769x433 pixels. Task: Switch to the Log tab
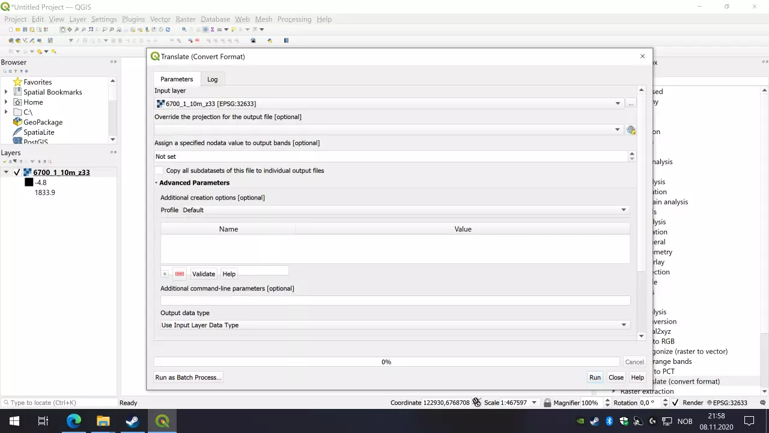(x=212, y=79)
